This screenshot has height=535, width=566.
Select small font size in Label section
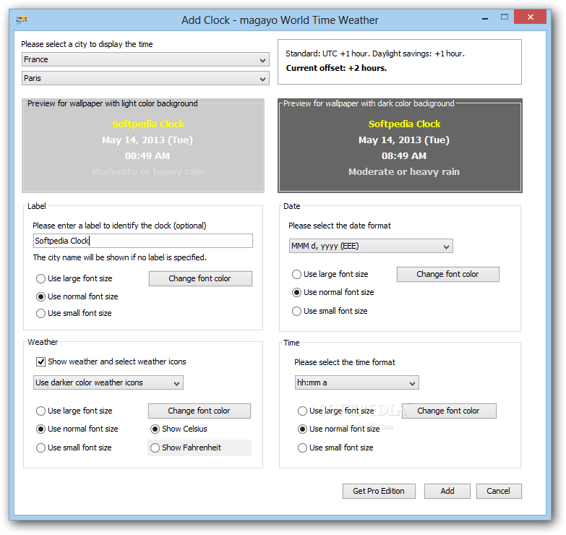74,313
